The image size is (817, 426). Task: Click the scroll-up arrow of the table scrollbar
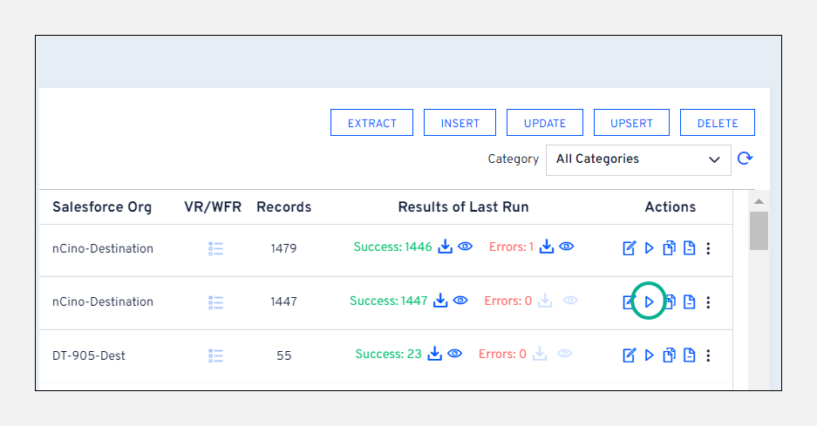coord(759,201)
